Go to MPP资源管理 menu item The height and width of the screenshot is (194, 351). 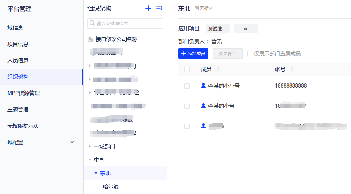pos(24,93)
